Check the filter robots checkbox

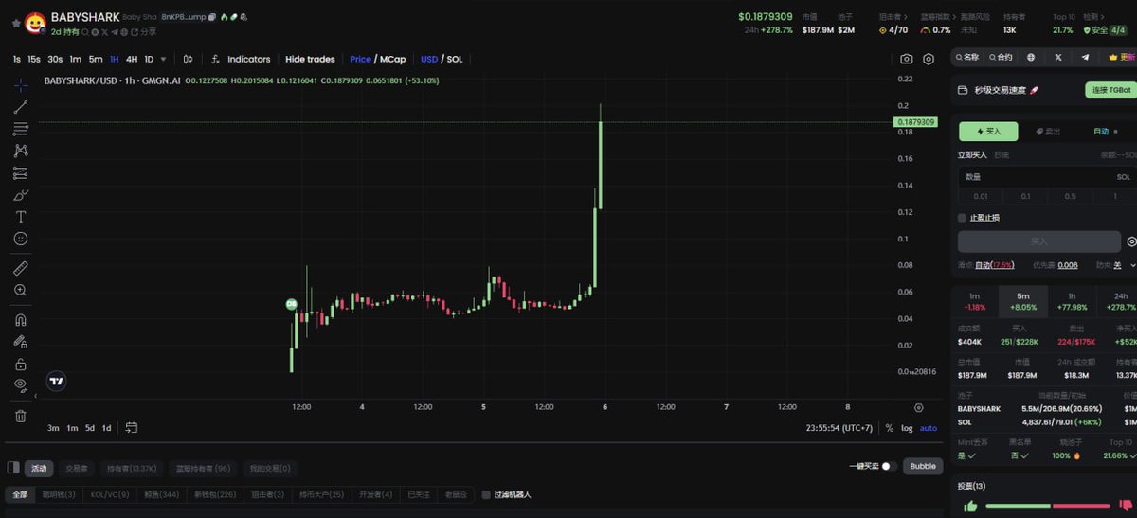point(486,494)
